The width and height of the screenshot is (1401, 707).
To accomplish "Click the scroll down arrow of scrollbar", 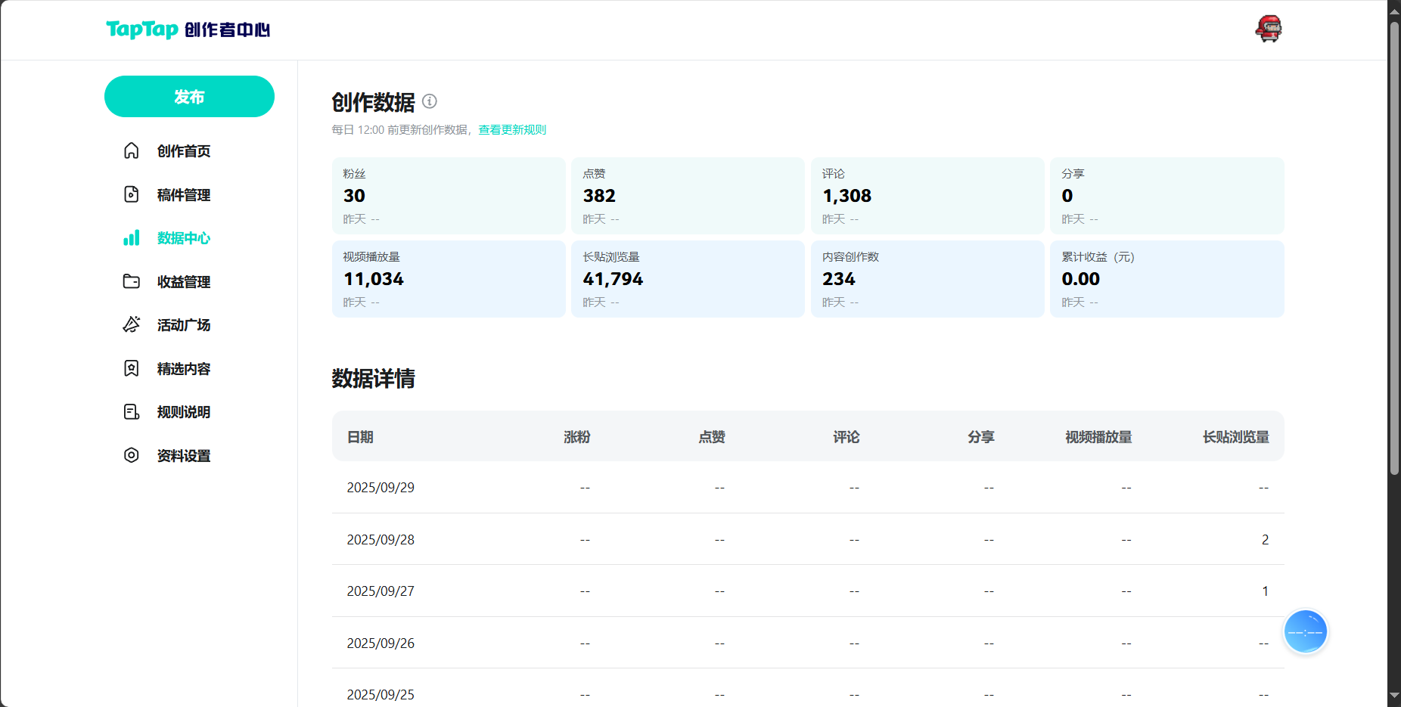I will tap(1394, 696).
